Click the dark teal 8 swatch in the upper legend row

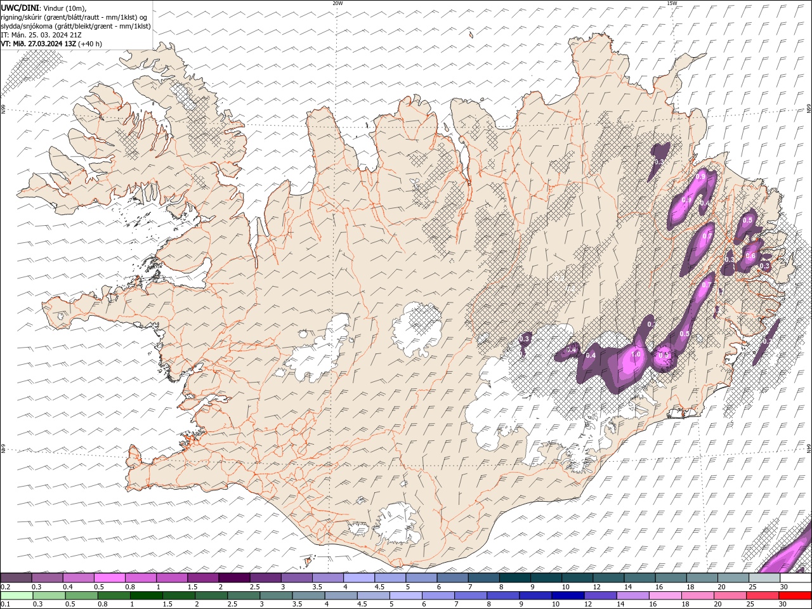pyautogui.click(x=514, y=578)
